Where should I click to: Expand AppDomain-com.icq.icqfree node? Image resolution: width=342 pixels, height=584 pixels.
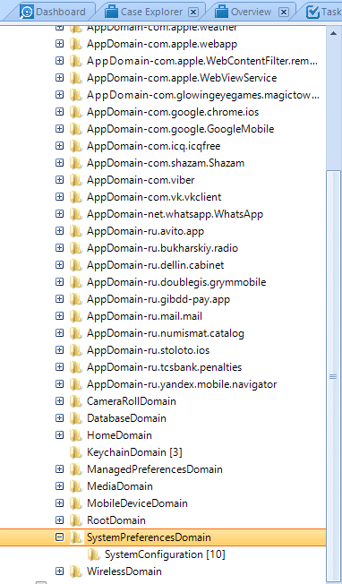coord(59,146)
